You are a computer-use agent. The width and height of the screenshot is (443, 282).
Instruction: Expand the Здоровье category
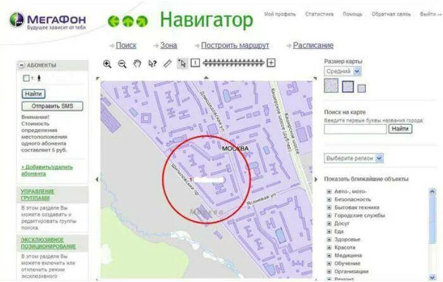[x=329, y=240]
